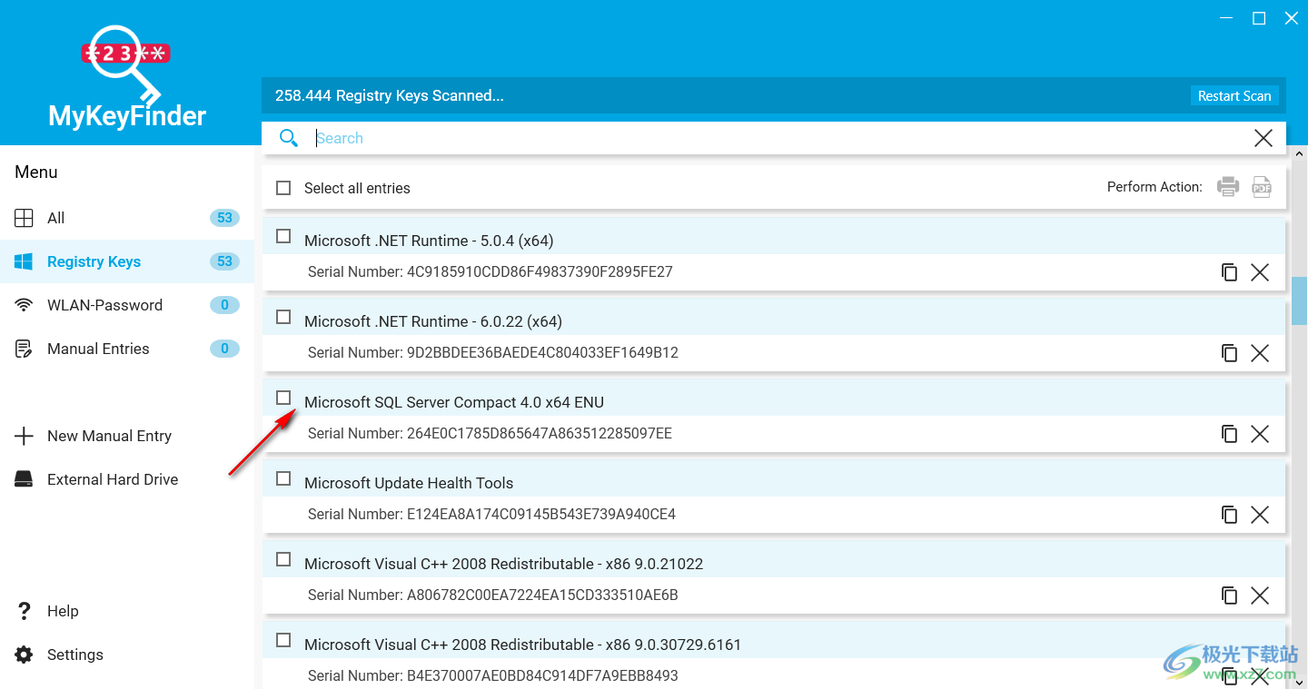Tick the Microsoft Update Health Tools checkbox

pos(283,478)
